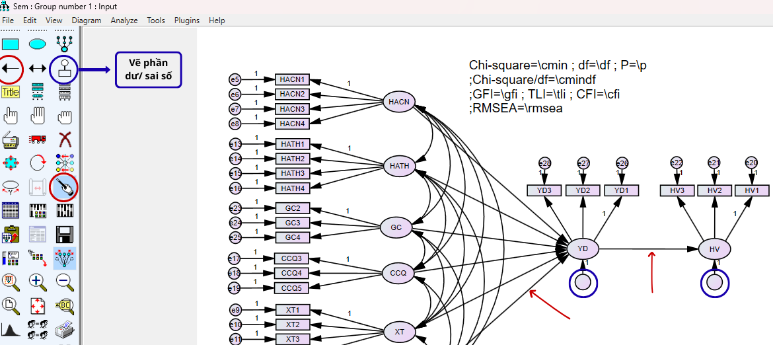The height and width of the screenshot is (345, 773).
Task: Click the HACN latent variable ellipse
Action: (399, 102)
